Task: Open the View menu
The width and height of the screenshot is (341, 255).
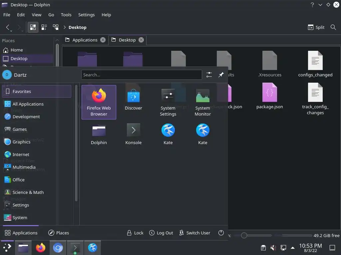Action: [x=37, y=15]
